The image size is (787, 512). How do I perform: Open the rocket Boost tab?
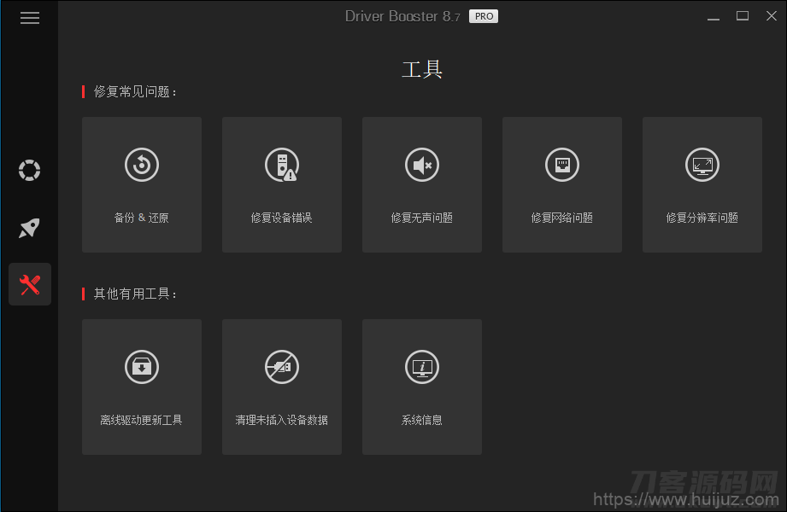click(30, 228)
